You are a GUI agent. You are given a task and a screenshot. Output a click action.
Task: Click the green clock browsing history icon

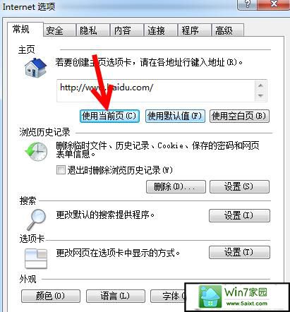tap(36, 152)
